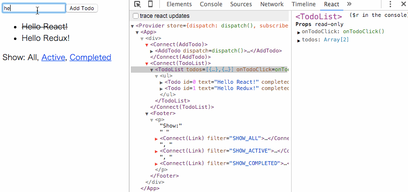Switch to the Elements tab
Screen dimensions: 408x192
click(179, 4)
